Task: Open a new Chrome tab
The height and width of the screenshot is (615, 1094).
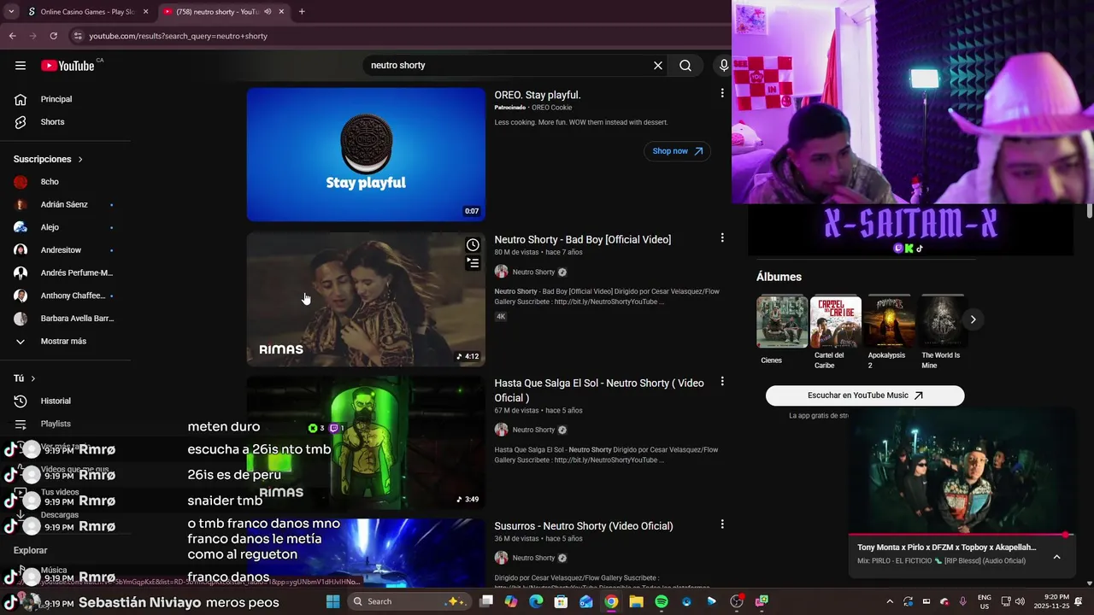Action: 302,12
